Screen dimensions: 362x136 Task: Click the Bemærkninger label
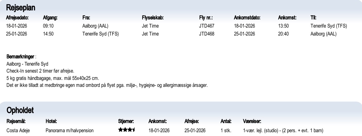coord(21,57)
